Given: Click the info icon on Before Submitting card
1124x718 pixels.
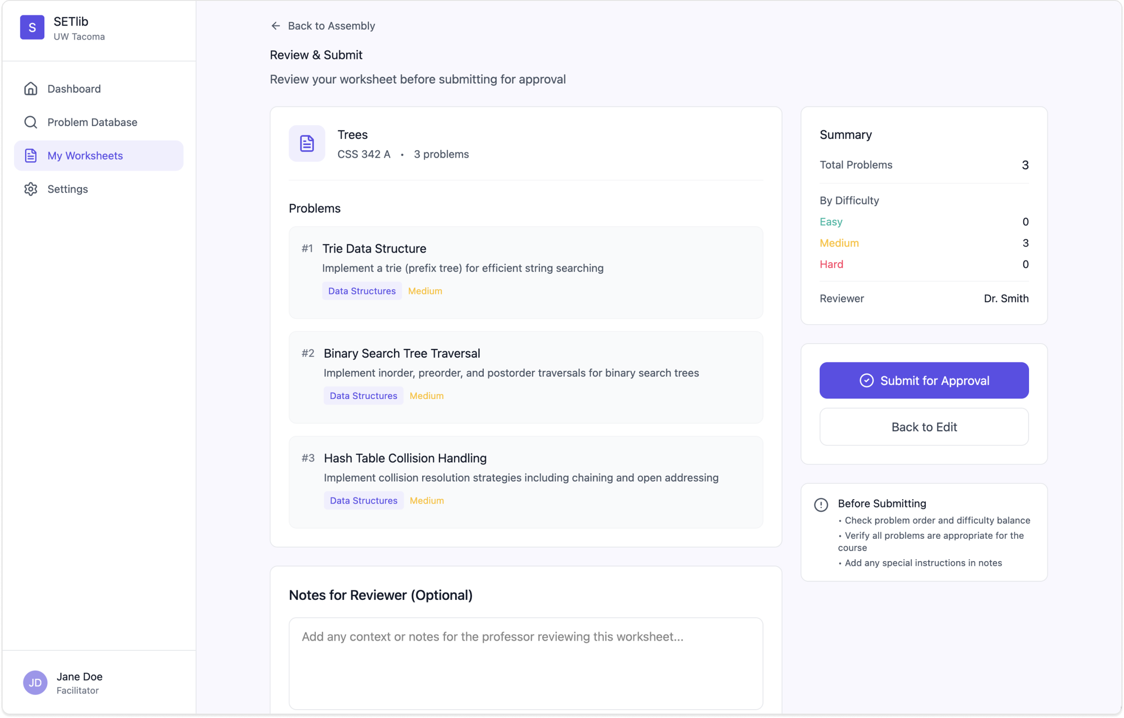Looking at the screenshot, I should pos(821,505).
